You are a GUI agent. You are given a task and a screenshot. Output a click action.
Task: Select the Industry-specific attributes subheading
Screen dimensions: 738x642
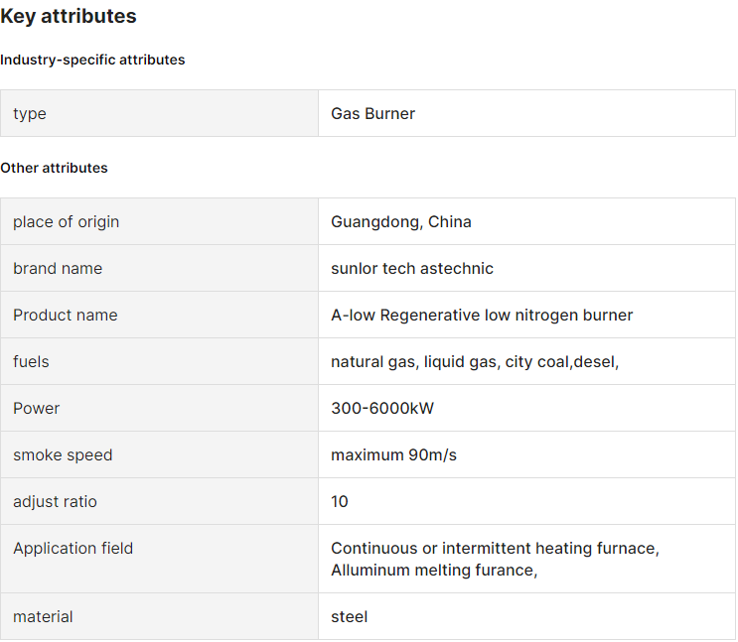coord(92,60)
